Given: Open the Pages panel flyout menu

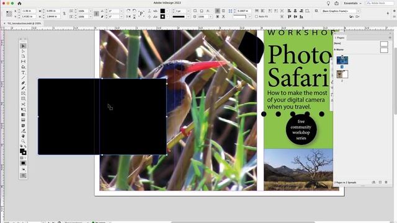Looking at the screenshot, I should pyautogui.click(x=390, y=37).
